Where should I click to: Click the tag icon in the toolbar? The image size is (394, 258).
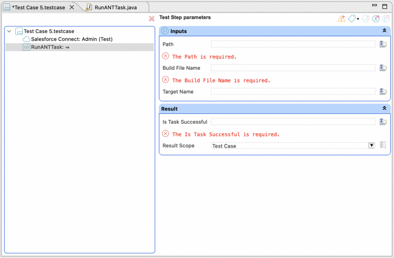pos(351,18)
